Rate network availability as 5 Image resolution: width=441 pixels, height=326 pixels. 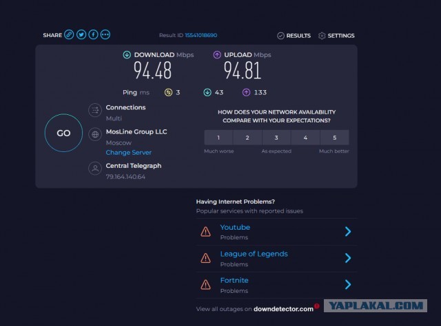pyautogui.click(x=335, y=138)
